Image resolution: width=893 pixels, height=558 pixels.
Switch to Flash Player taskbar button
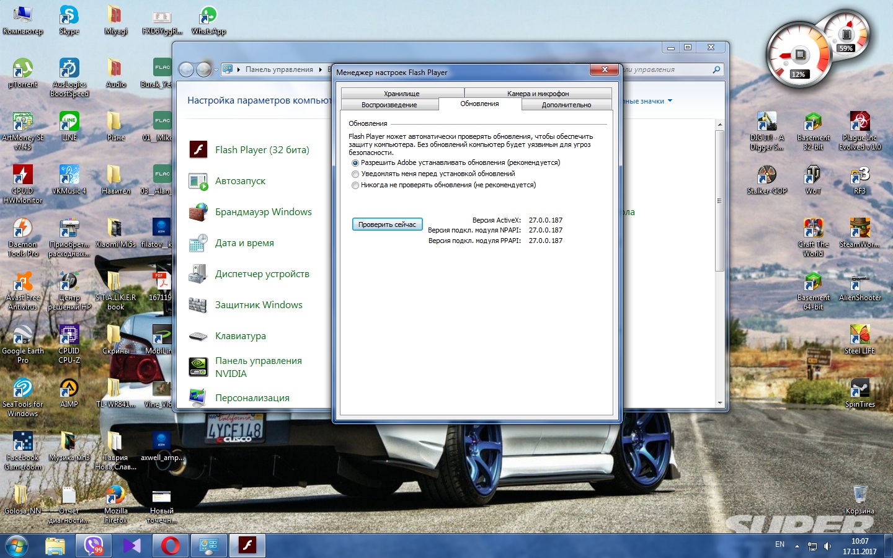(247, 546)
